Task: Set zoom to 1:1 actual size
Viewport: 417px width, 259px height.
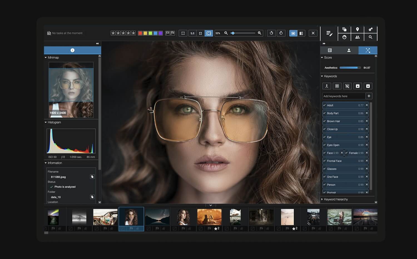Action: pyautogui.click(x=192, y=33)
